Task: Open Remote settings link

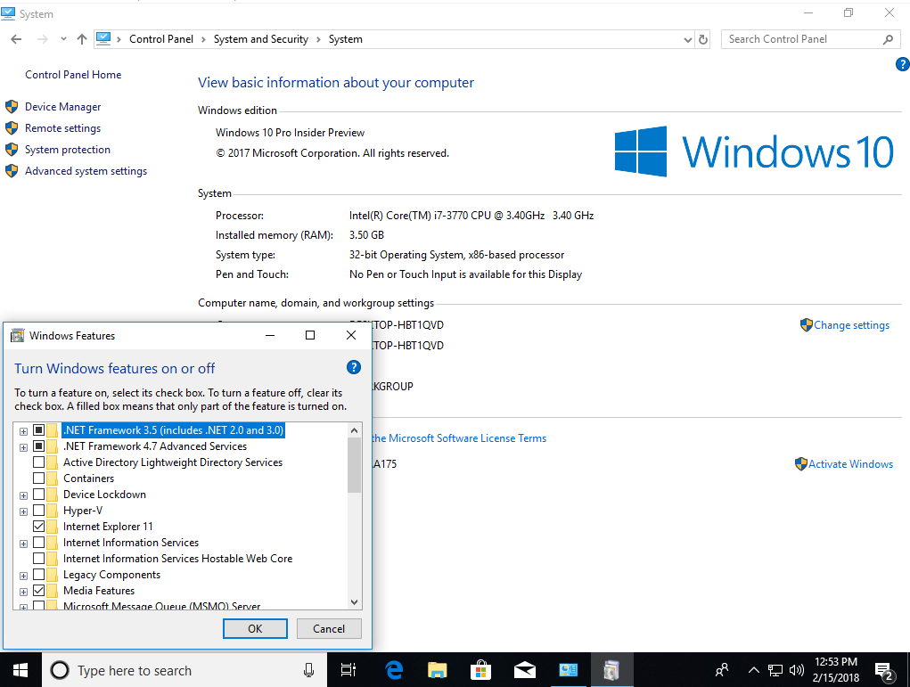Action: pyautogui.click(x=62, y=128)
